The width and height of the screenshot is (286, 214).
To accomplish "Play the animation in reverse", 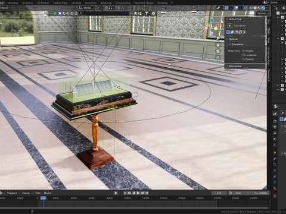I will click(x=134, y=193).
